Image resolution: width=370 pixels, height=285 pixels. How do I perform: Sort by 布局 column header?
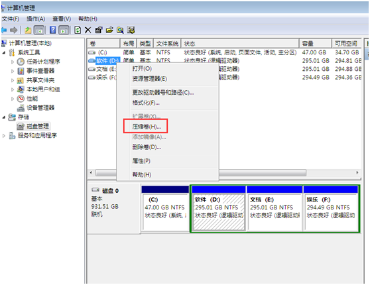click(x=129, y=44)
